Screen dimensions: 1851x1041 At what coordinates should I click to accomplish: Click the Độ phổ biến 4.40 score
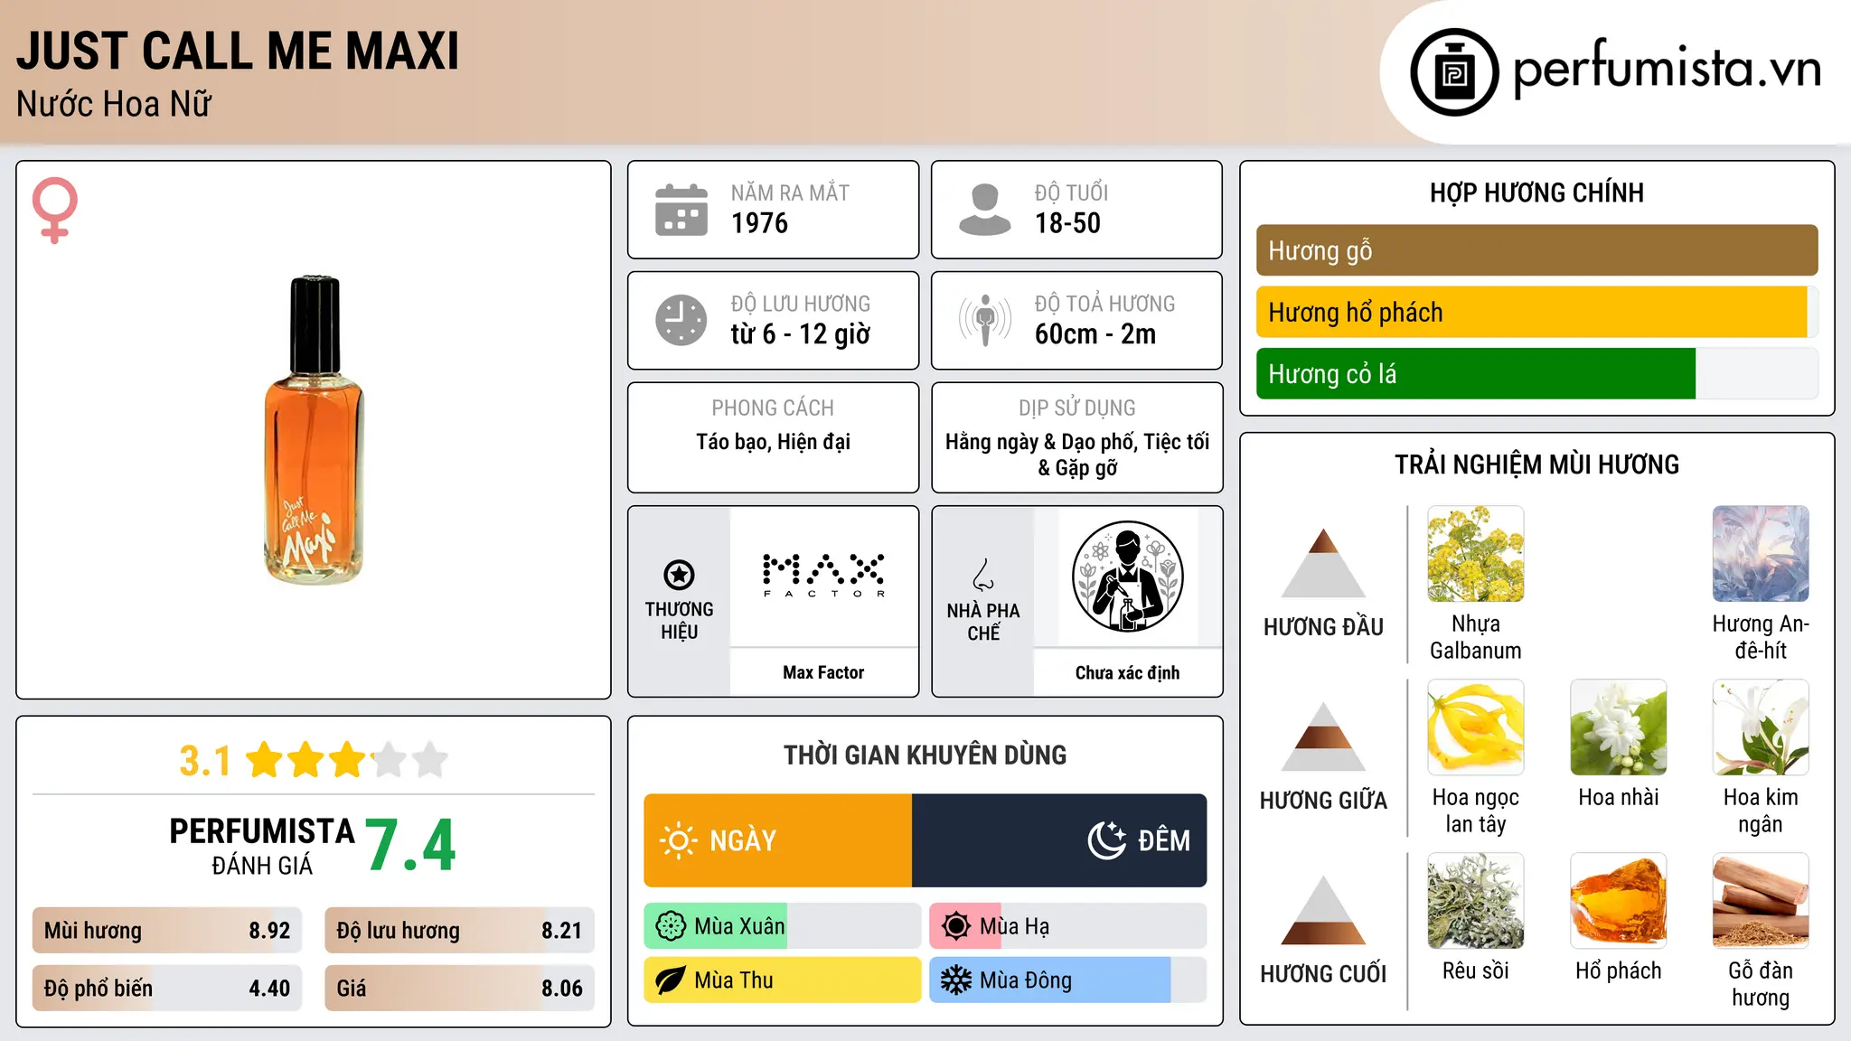167,988
